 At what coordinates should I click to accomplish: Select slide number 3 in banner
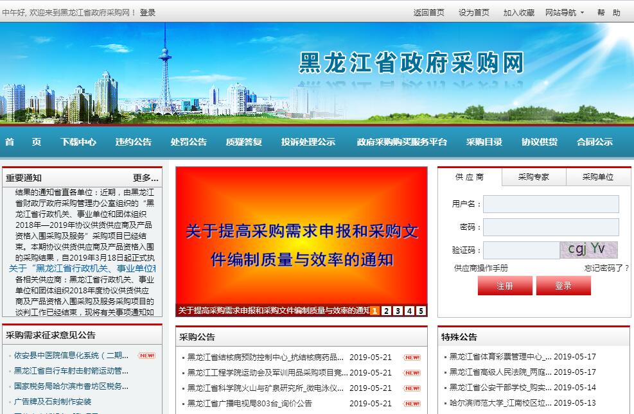point(398,311)
